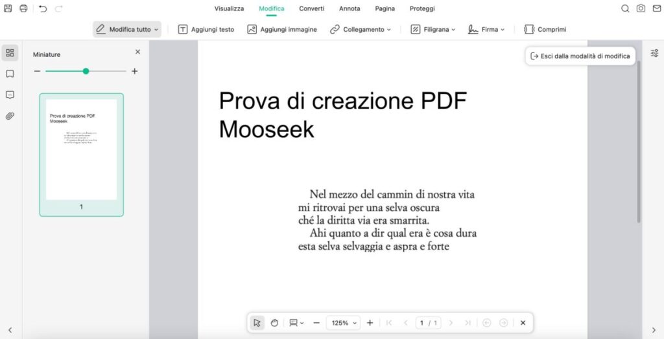The image size is (664, 339).
Task: Click the line 'mi ritrovai per una selva oscura'
Action: pyautogui.click(x=369, y=208)
